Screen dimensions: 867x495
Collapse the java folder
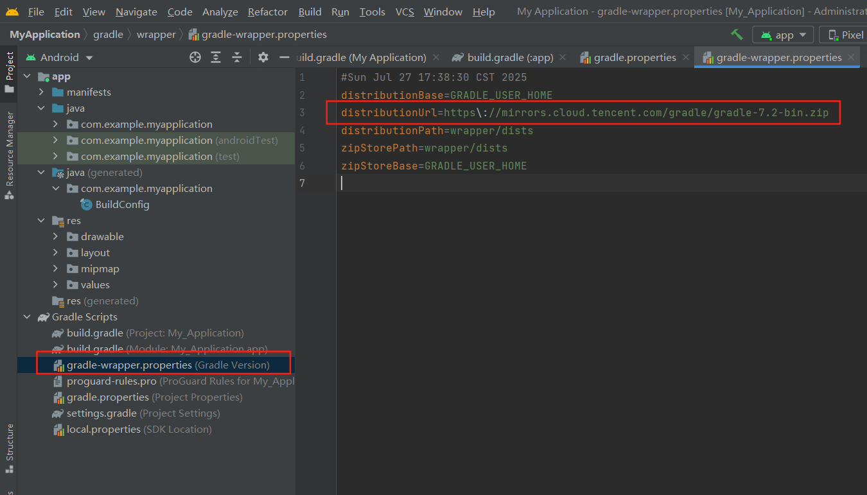click(40, 108)
